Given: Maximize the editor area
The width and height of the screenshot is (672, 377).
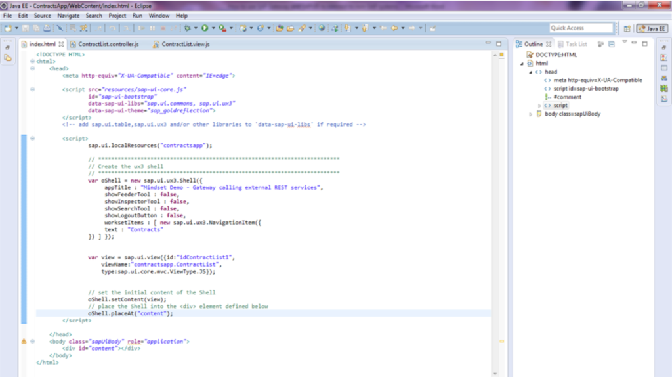Looking at the screenshot, I should pyautogui.click(x=499, y=43).
